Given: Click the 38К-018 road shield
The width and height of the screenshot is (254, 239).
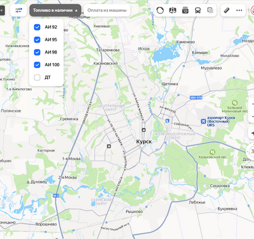Looking at the screenshot, I should coord(196,97).
